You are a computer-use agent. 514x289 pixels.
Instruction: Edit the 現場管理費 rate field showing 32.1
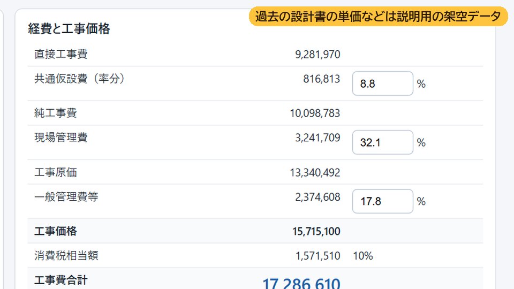[x=382, y=142]
